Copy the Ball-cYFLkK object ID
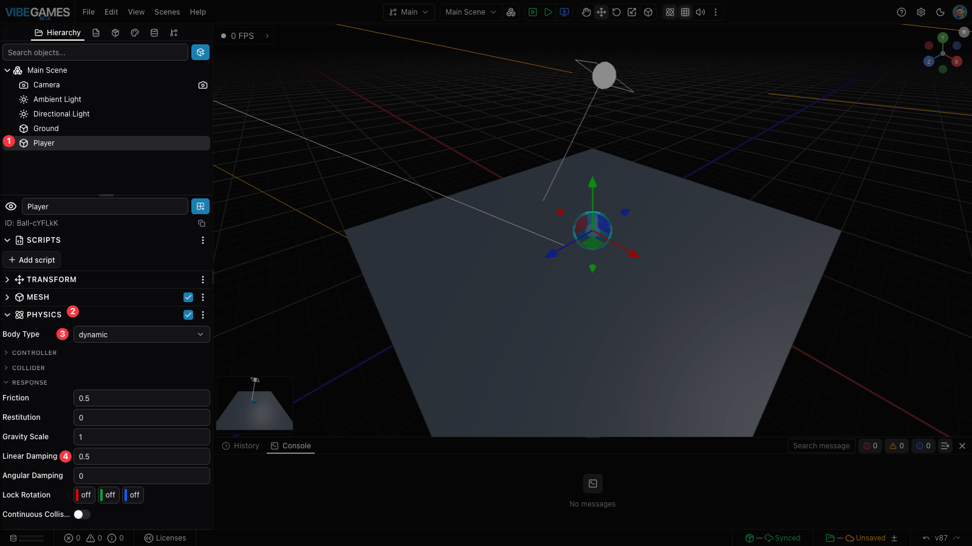The image size is (972, 546). click(x=202, y=223)
